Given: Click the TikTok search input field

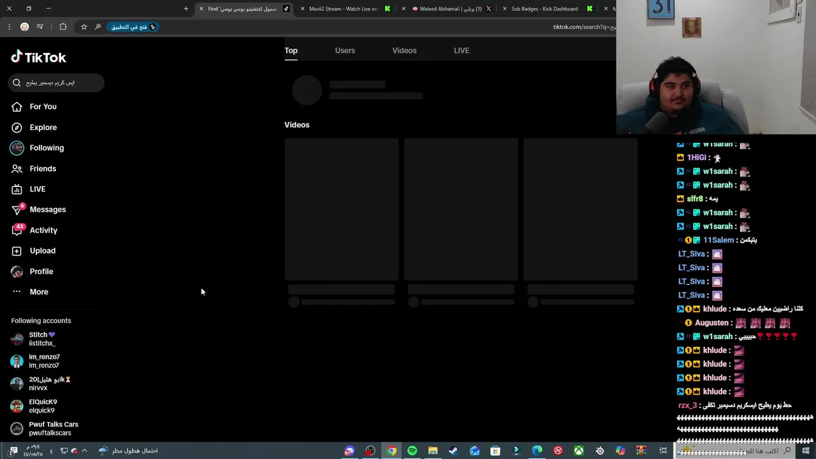Looking at the screenshot, I should click(56, 83).
